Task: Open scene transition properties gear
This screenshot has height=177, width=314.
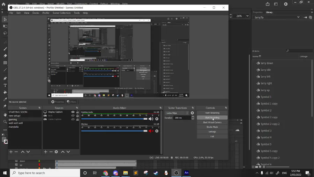Action: pyautogui.click(x=192, y=113)
